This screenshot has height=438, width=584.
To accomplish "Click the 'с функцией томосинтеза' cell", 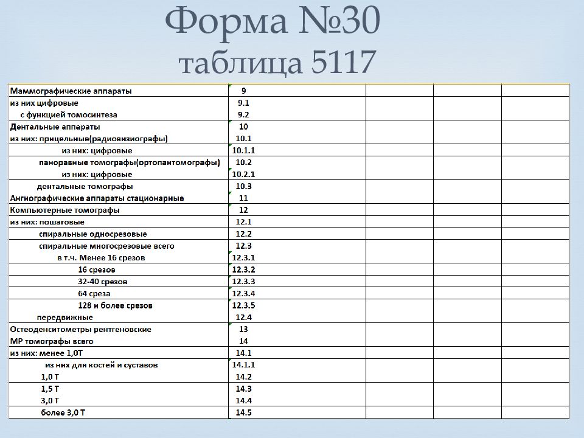I will click(69, 114).
